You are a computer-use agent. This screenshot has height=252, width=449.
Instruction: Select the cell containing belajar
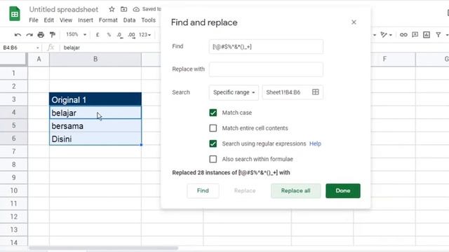[x=95, y=113]
